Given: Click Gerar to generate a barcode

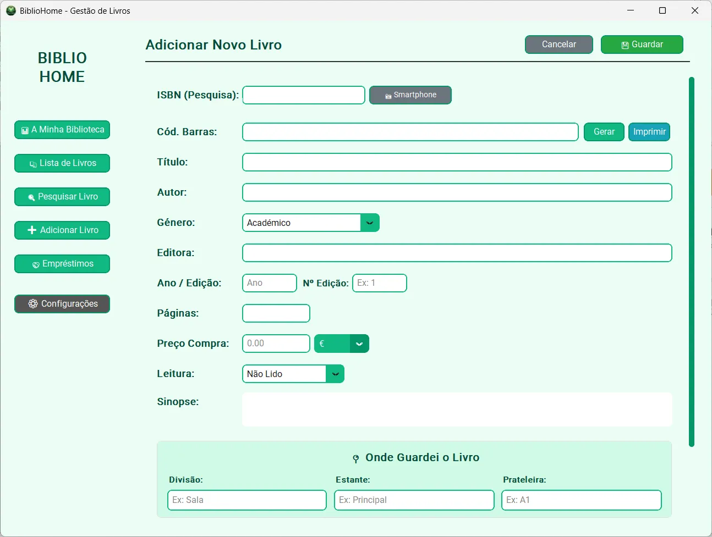Looking at the screenshot, I should tap(604, 132).
